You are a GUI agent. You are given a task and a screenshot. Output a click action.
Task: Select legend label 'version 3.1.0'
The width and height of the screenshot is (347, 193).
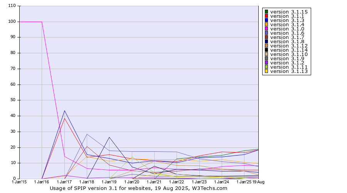287,29
